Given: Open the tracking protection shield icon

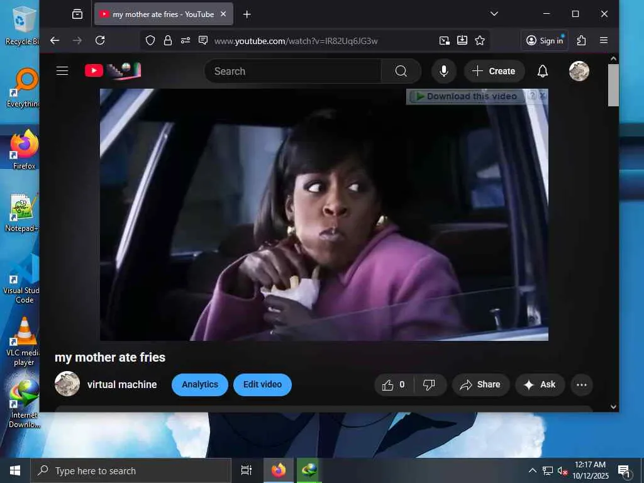Looking at the screenshot, I should click(150, 40).
